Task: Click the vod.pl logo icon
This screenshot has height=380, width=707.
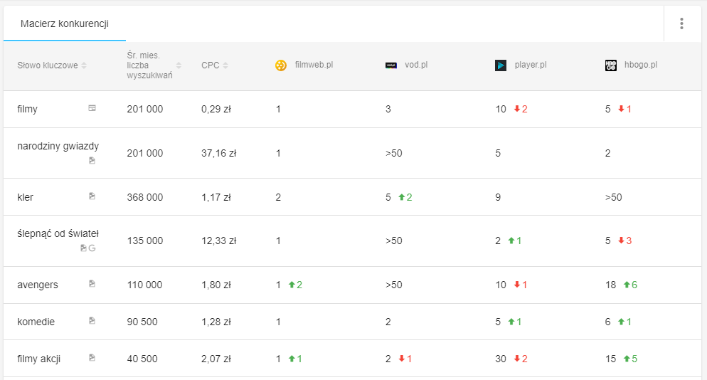Action: coord(390,65)
